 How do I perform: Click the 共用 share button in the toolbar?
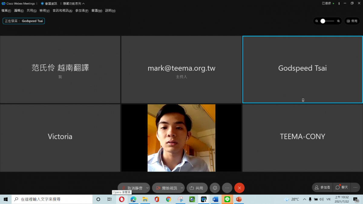197,188
